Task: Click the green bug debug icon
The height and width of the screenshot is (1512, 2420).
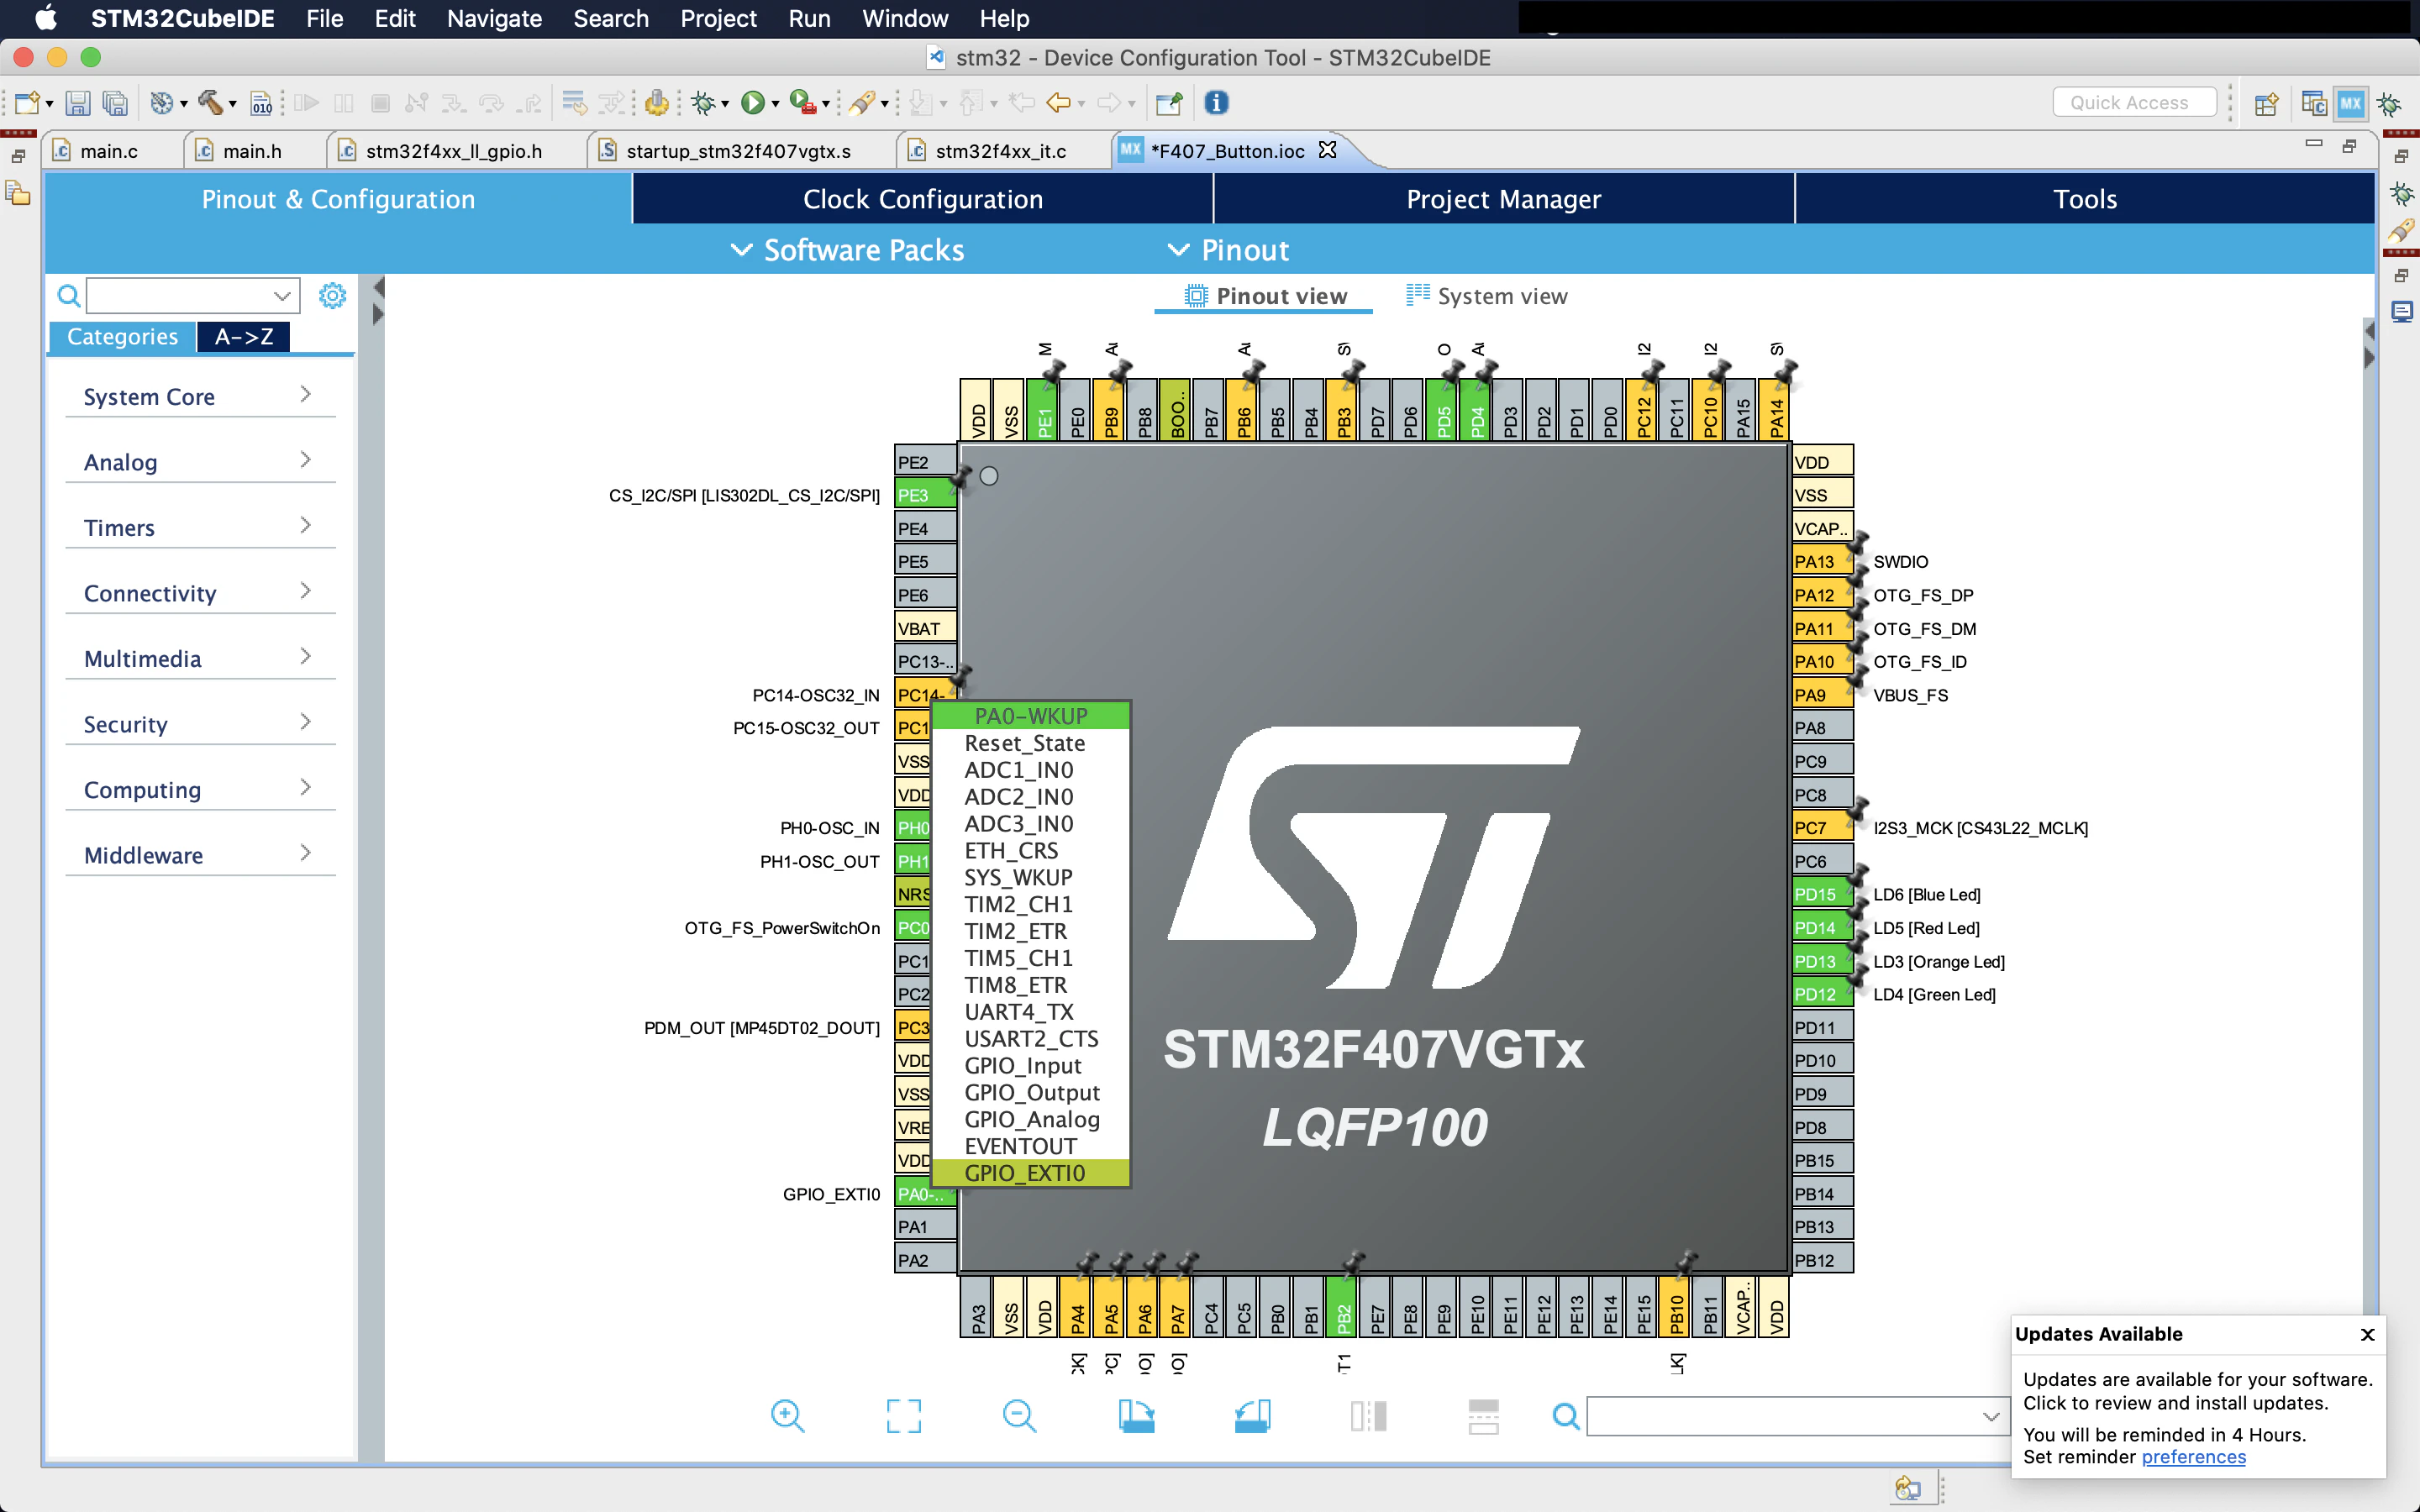Action: click(704, 102)
